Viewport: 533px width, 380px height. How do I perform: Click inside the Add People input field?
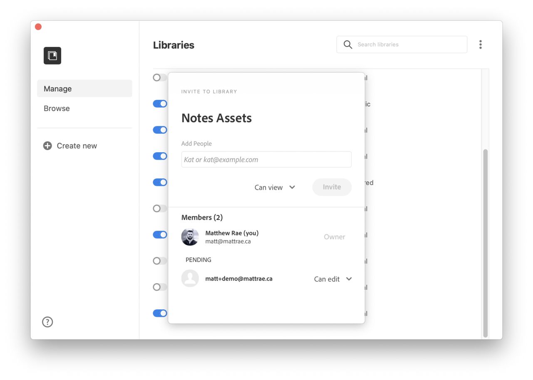266,159
